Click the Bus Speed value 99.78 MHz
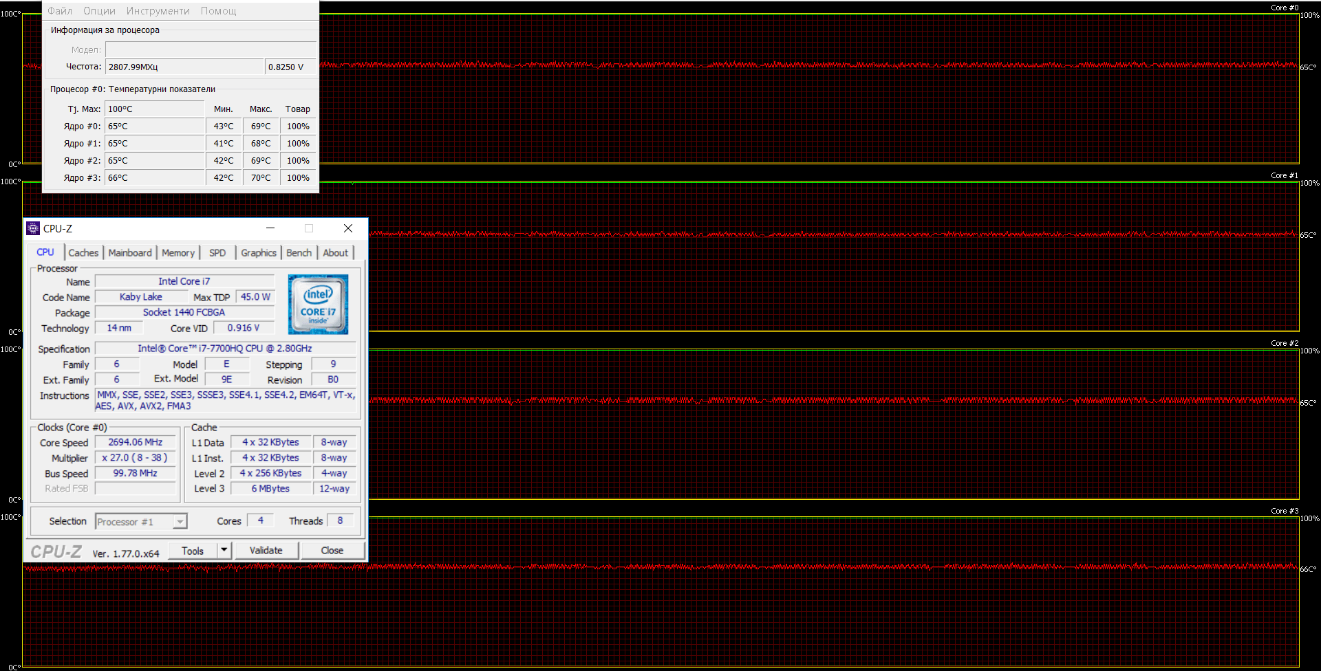Viewport: 1321px width, 671px height. pyautogui.click(x=135, y=473)
